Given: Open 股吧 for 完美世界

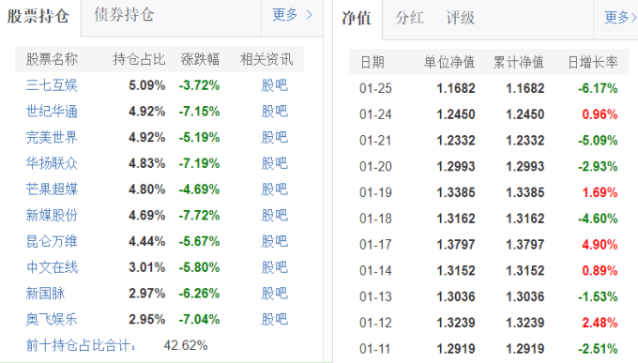Looking at the screenshot, I should [275, 138].
